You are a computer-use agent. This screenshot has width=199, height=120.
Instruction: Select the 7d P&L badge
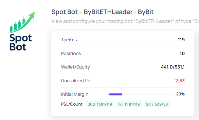click(x=129, y=104)
